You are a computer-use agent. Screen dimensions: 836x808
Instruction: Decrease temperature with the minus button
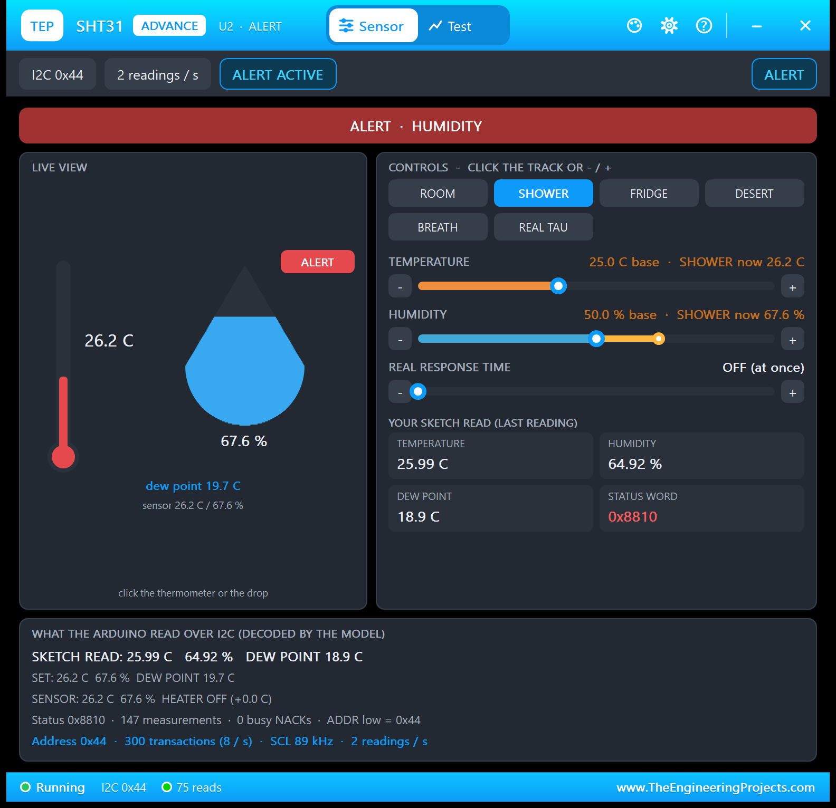tap(400, 286)
